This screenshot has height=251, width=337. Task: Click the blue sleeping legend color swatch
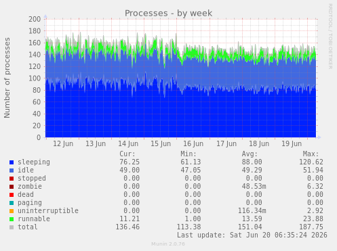click(x=12, y=162)
